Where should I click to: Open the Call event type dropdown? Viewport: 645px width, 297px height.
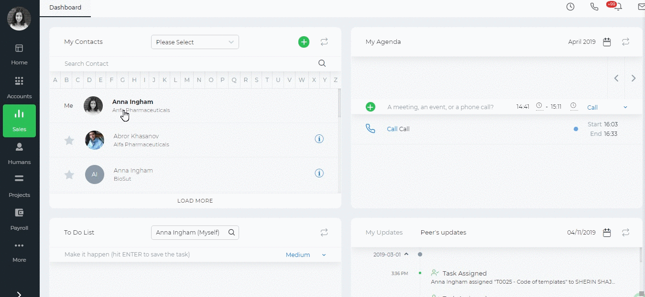607,107
